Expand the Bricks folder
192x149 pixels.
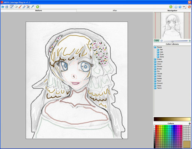click(x=158, y=69)
